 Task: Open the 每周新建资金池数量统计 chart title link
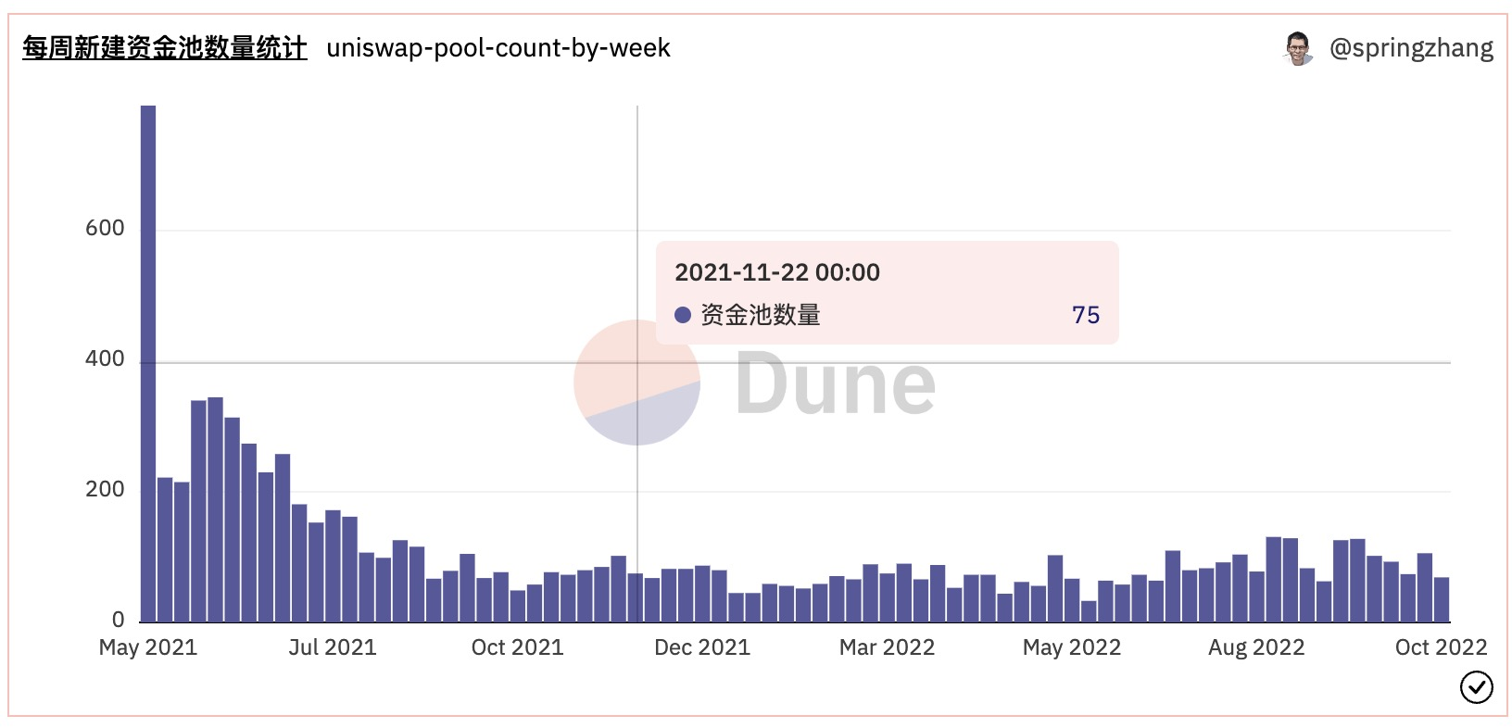[164, 48]
